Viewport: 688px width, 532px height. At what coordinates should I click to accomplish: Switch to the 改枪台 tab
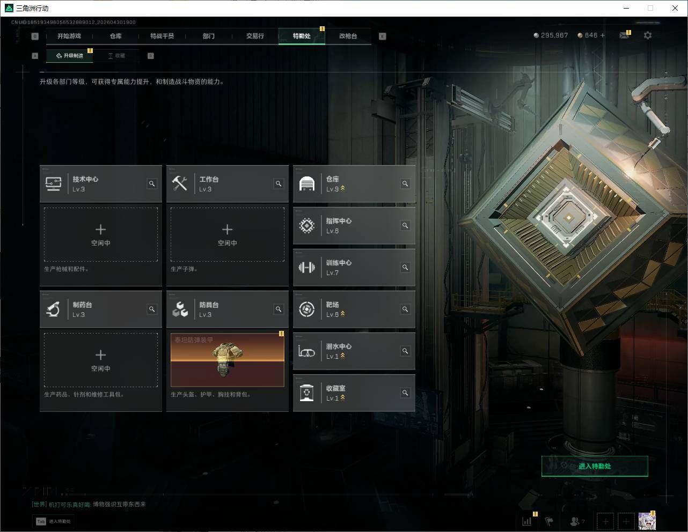tap(348, 36)
